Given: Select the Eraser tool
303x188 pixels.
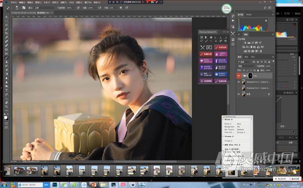Looking at the screenshot, I should click(x=6, y=70).
